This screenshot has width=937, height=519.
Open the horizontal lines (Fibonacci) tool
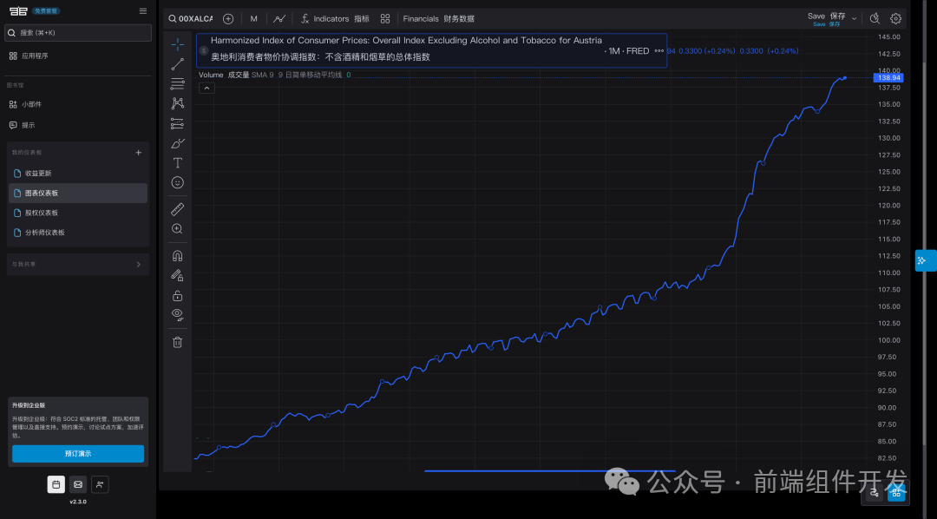pyautogui.click(x=178, y=83)
